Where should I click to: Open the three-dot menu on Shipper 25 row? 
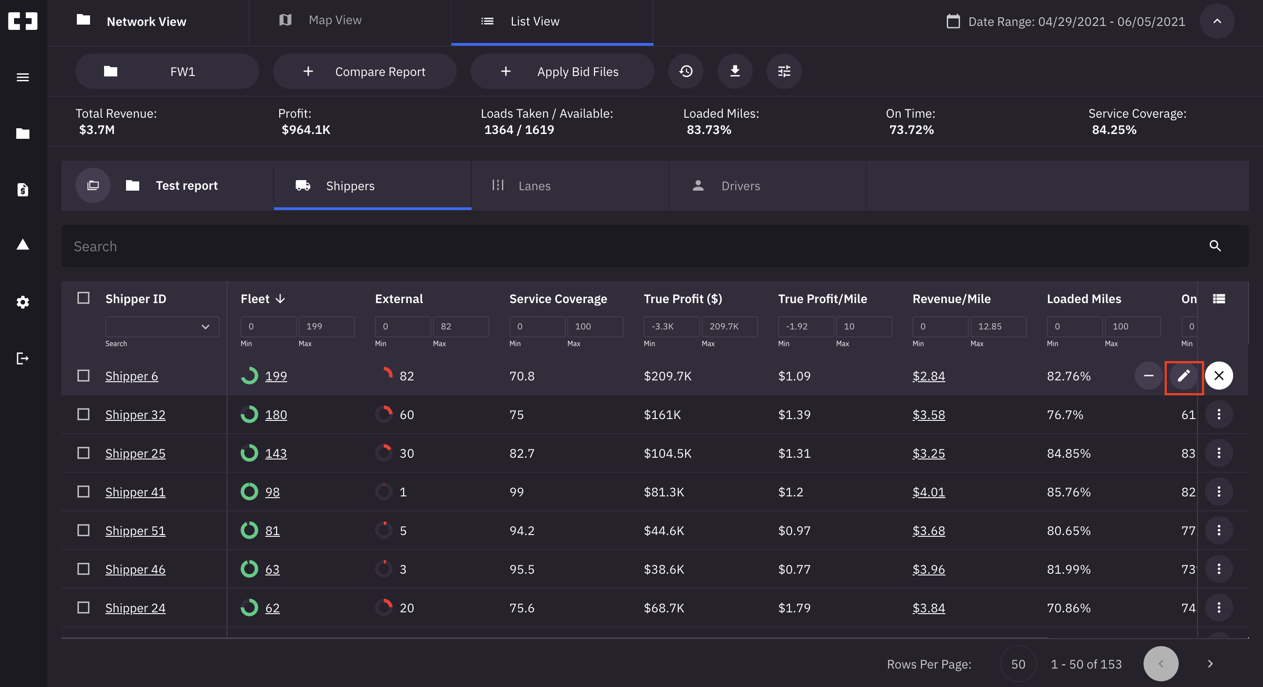(1220, 453)
